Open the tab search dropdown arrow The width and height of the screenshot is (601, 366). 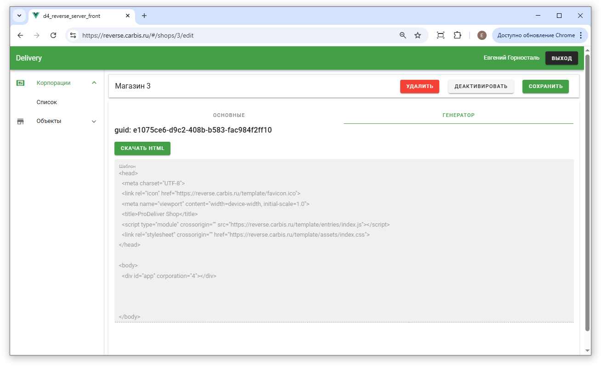(x=19, y=16)
